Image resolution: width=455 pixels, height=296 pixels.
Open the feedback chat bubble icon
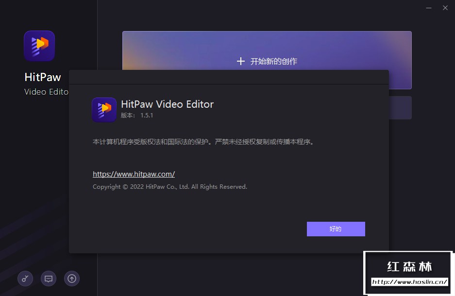pos(49,279)
